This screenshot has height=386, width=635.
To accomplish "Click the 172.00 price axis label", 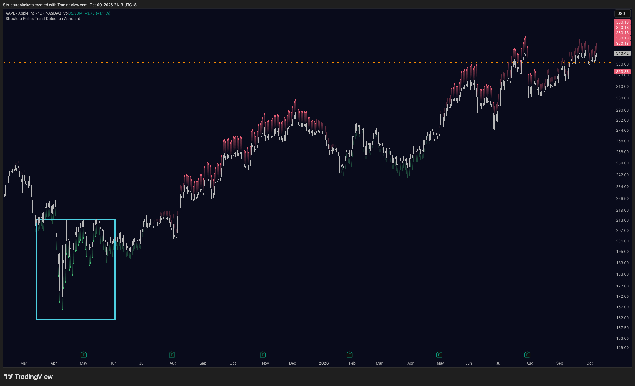I will point(622,296).
